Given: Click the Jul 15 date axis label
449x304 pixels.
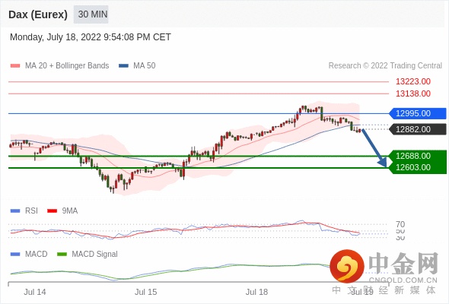Looking at the screenshot, I should coord(146,292).
